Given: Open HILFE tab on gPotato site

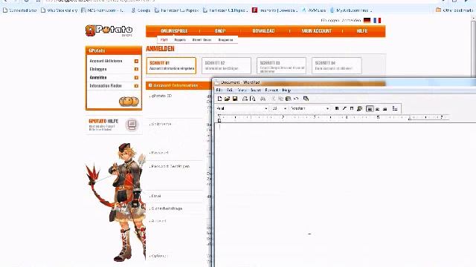Looking at the screenshot, I should coord(362,31).
